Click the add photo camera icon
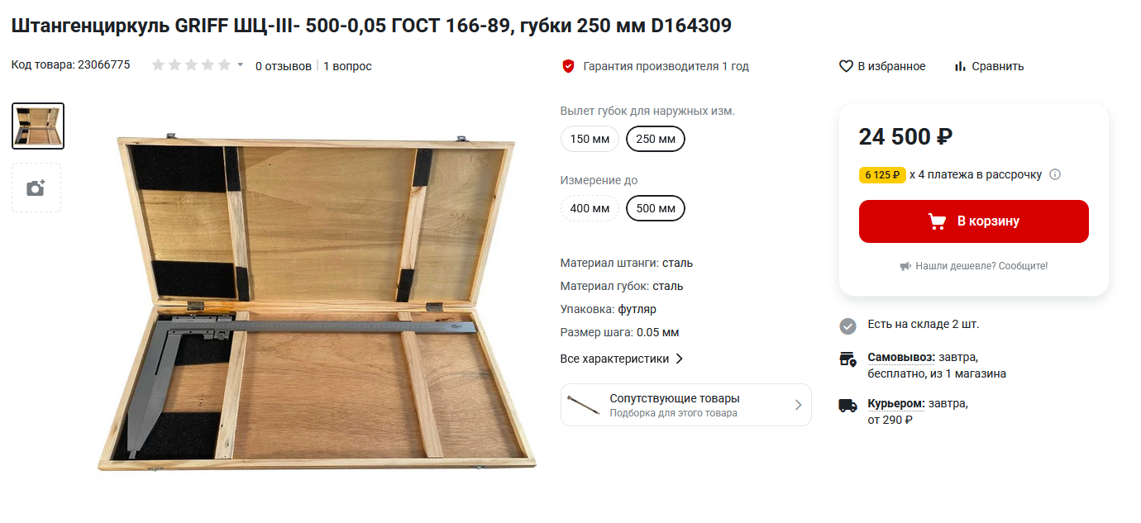 (36, 188)
